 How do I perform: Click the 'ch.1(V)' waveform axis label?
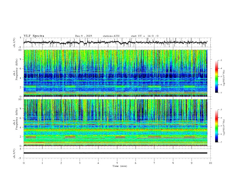point(14,42)
